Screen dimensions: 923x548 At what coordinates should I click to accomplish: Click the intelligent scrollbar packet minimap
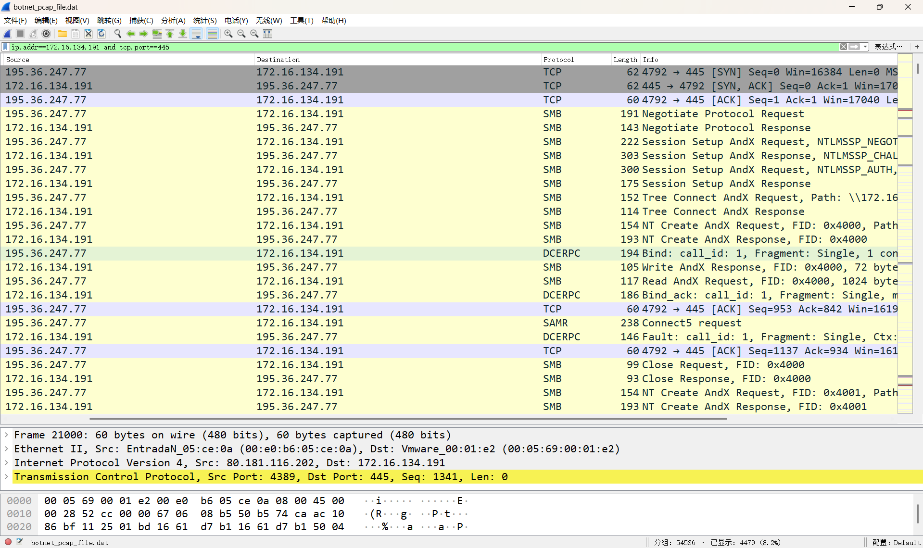pyautogui.click(x=905, y=234)
